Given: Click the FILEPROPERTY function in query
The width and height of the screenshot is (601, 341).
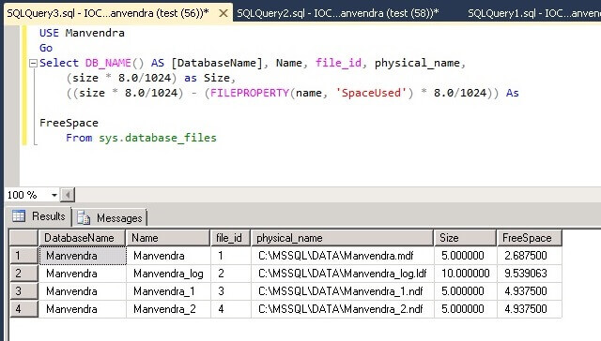Looking at the screenshot, I should [249, 93].
